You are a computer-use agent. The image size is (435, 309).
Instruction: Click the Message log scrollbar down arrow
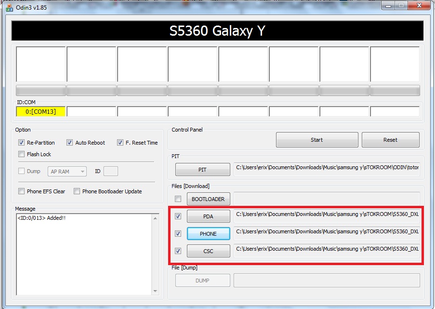tap(155, 291)
